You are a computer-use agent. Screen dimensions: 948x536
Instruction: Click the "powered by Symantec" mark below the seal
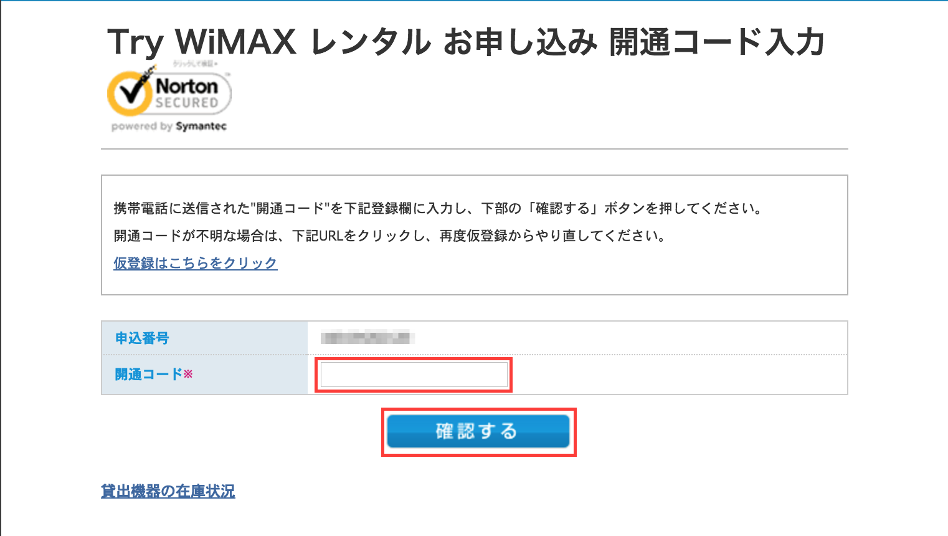[168, 126]
